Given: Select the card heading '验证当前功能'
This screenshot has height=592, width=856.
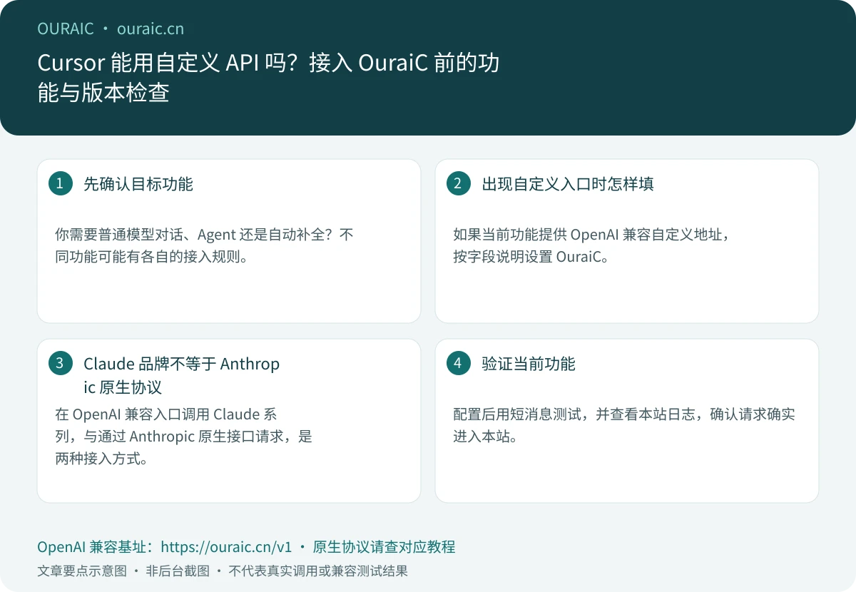Looking at the screenshot, I should coord(529,364).
